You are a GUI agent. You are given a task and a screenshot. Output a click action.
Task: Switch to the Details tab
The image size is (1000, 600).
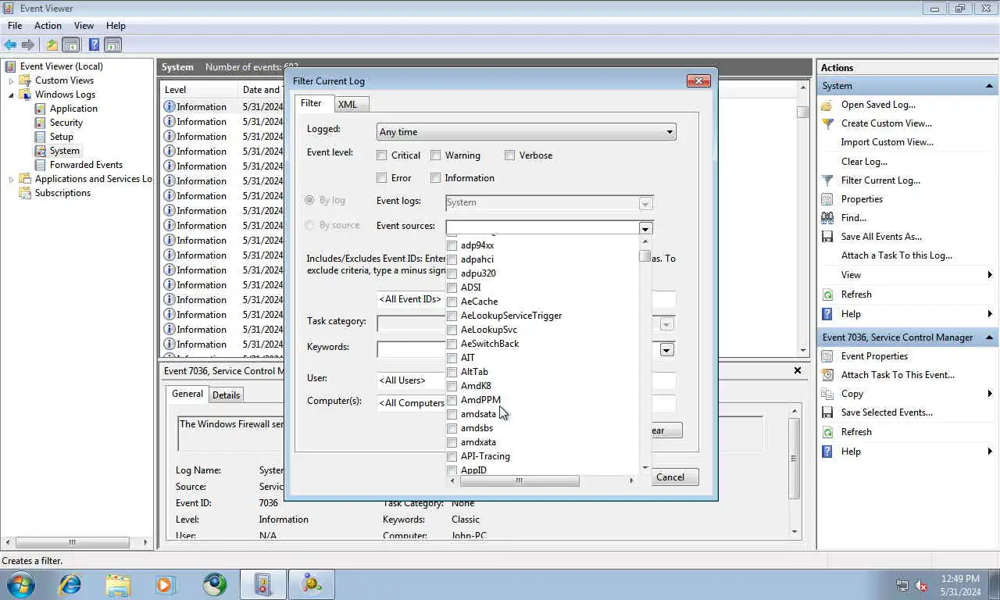point(227,395)
